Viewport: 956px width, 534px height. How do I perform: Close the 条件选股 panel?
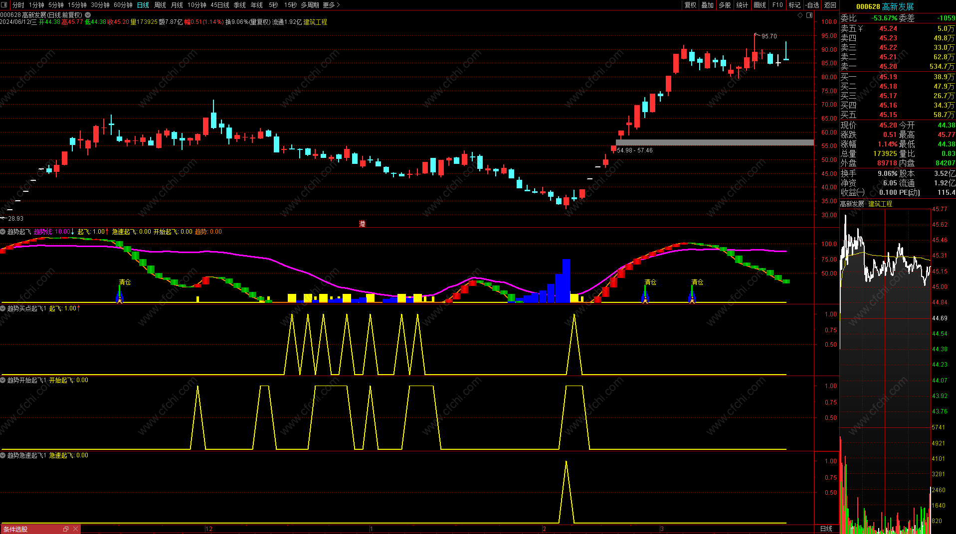point(76,529)
